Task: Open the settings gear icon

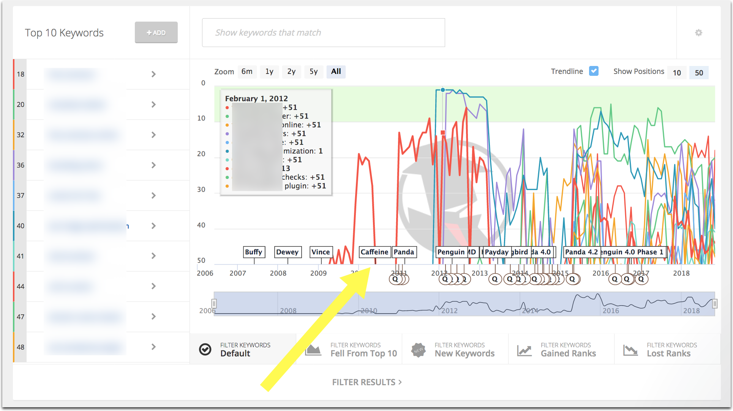Action: [x=698, y=33]
